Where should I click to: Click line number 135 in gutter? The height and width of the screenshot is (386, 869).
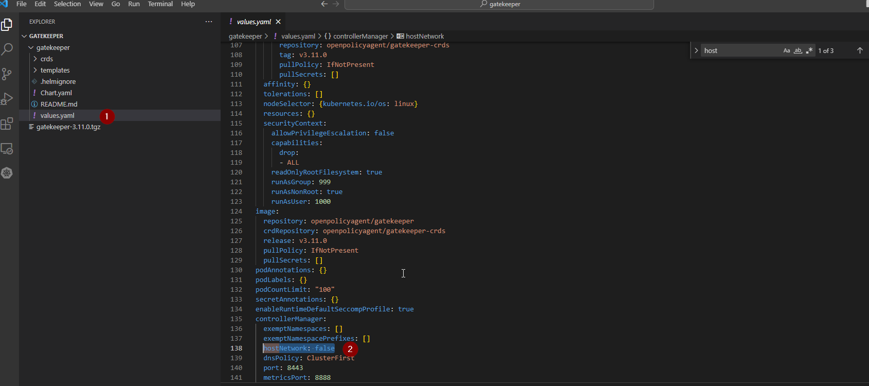point(236,319)
